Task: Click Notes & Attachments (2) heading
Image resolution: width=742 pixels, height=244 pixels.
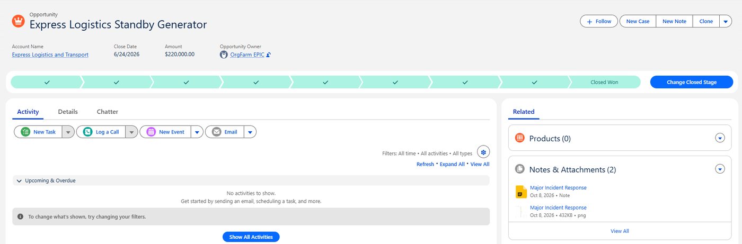Action: (x=572, y=169)
